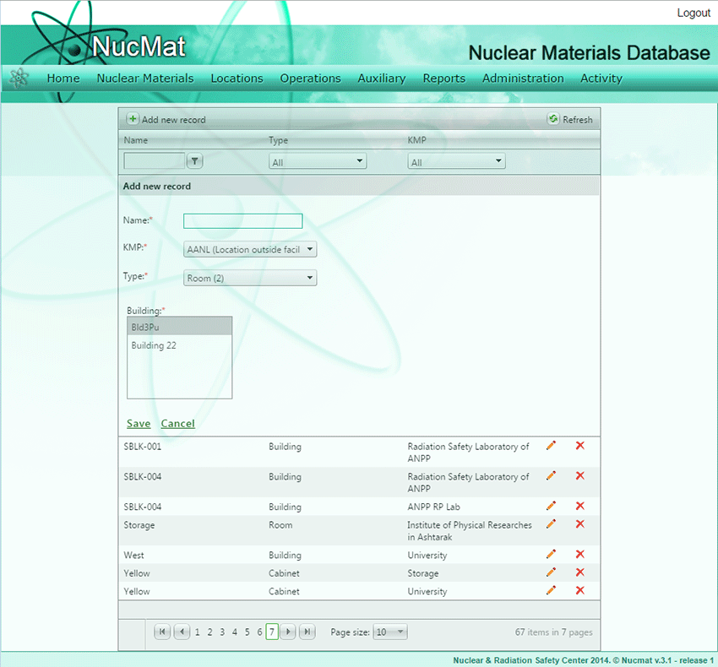Viewport: 718px width, 667px height.
Task: Jump to the last page arrow
Action: 307,632
